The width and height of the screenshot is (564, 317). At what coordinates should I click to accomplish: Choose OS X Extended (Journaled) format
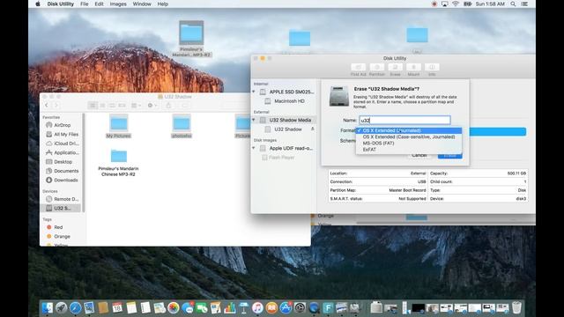click(x=409, y=130)
